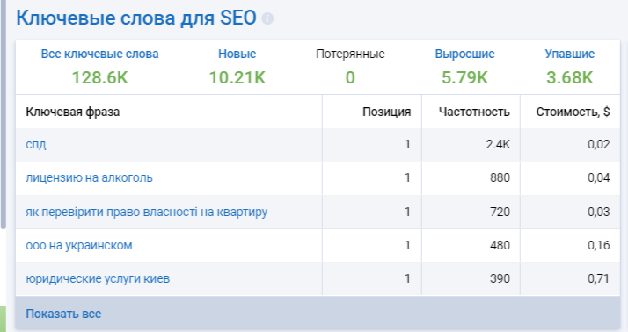This screenshot has height=332, width=628.
Task: Click the 128.6K total keywords count
Action: 99,77
